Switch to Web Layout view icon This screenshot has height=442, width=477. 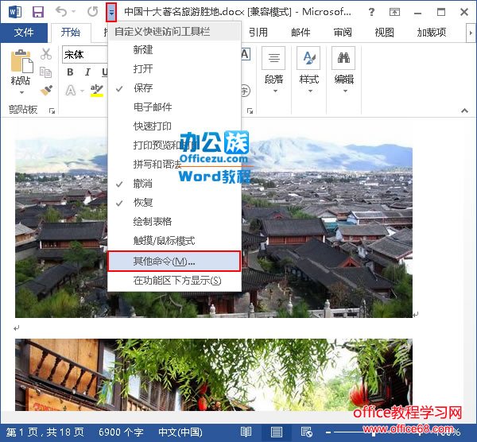tap(306, 432)
